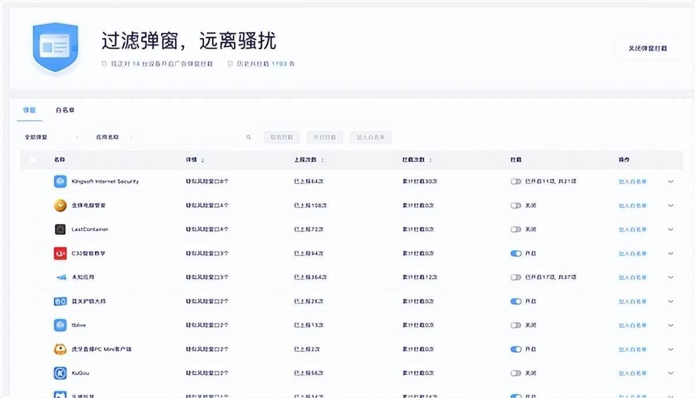Click the LastContainer application icon
Screen dimensions: 695x398
coord(60,229)
